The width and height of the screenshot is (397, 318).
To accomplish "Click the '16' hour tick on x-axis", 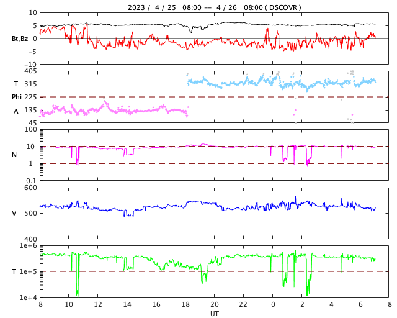I will [156, 304].
